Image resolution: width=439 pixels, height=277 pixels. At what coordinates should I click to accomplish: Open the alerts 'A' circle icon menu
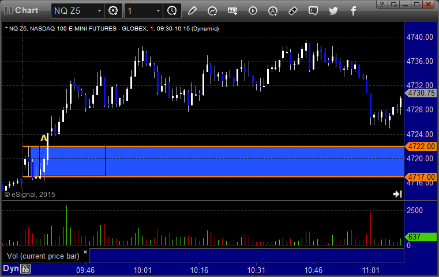click(x=273, y=11)
